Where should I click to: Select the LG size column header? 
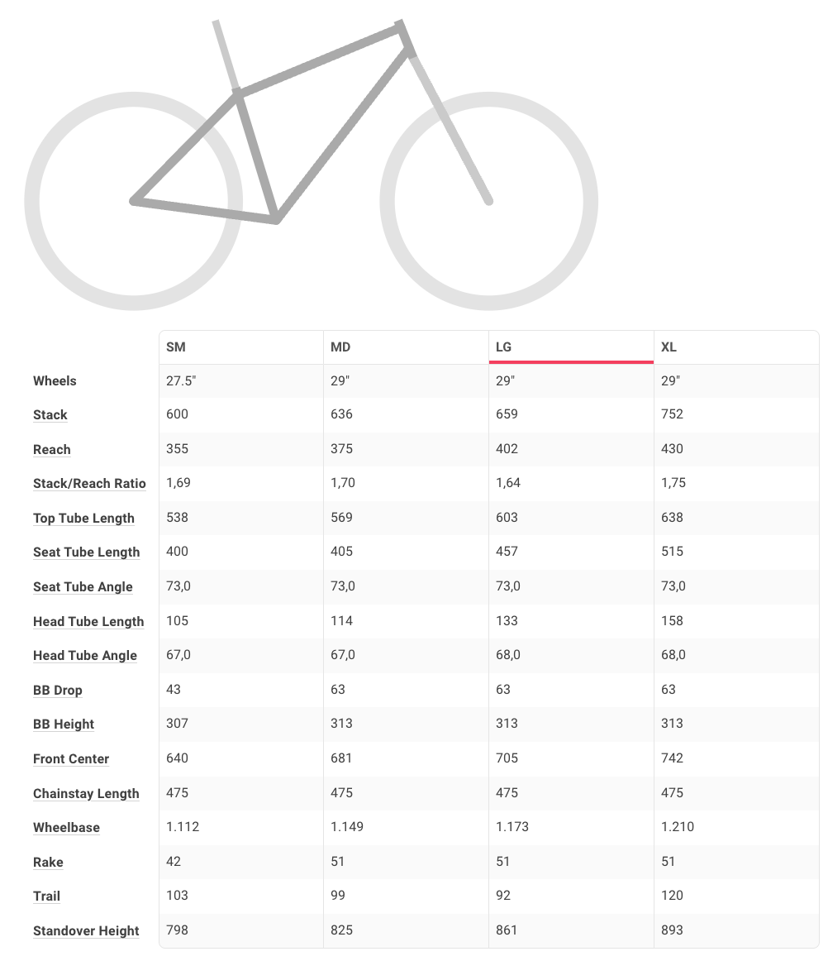tap(504, 347)
